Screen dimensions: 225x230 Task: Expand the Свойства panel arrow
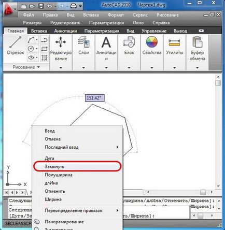[152, 68]
